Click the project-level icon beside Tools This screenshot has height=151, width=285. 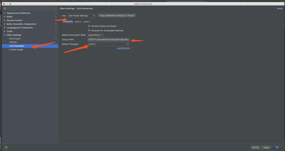click(56, 31)
